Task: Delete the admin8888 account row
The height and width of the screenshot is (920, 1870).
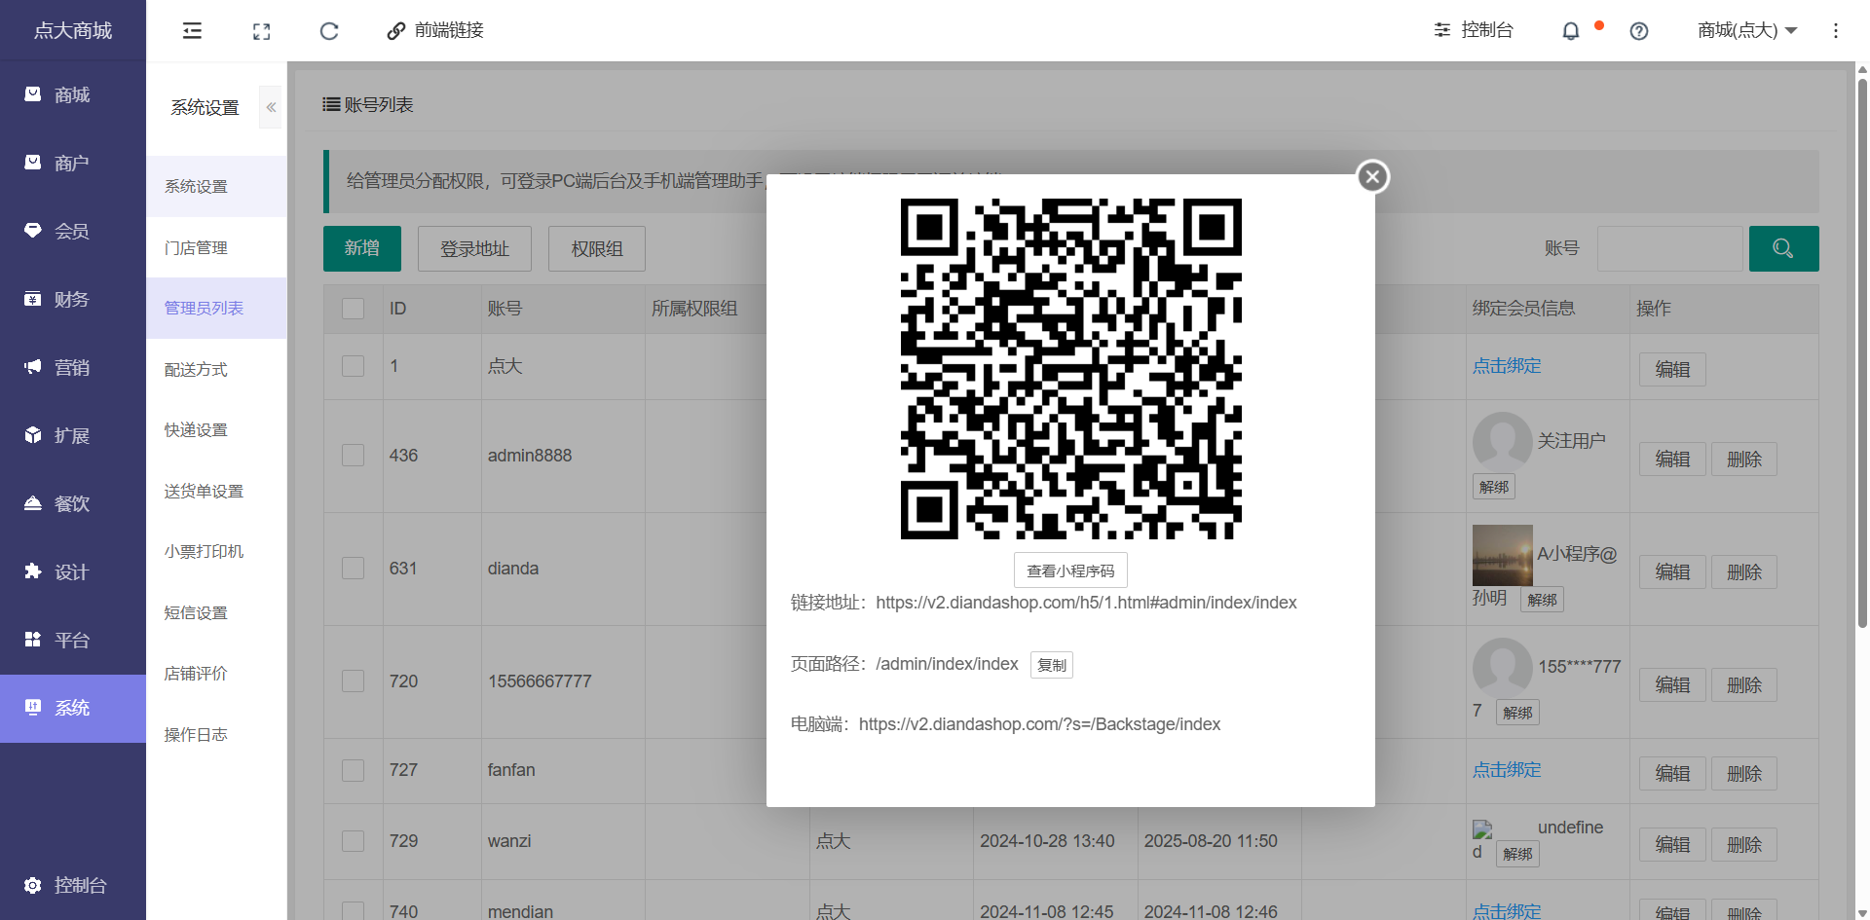Action: point(1744,459)
